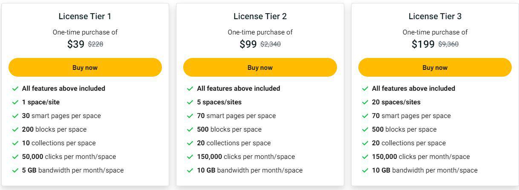The width and height of the screenshot is (519, 190).
Task: Click checkmark next to '200 blocks per space'
Action: pyautogui.click(x=15, y=130)
